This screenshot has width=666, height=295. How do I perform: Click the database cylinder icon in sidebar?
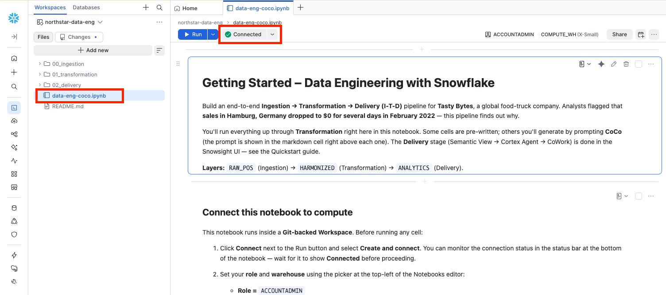click(x=14, y=208)
